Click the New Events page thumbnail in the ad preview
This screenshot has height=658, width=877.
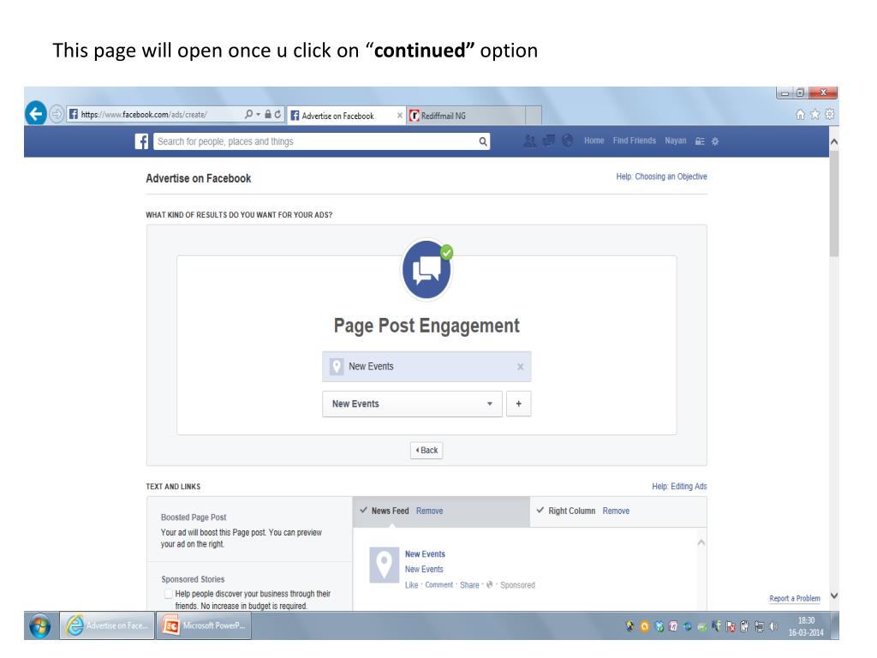385,565
